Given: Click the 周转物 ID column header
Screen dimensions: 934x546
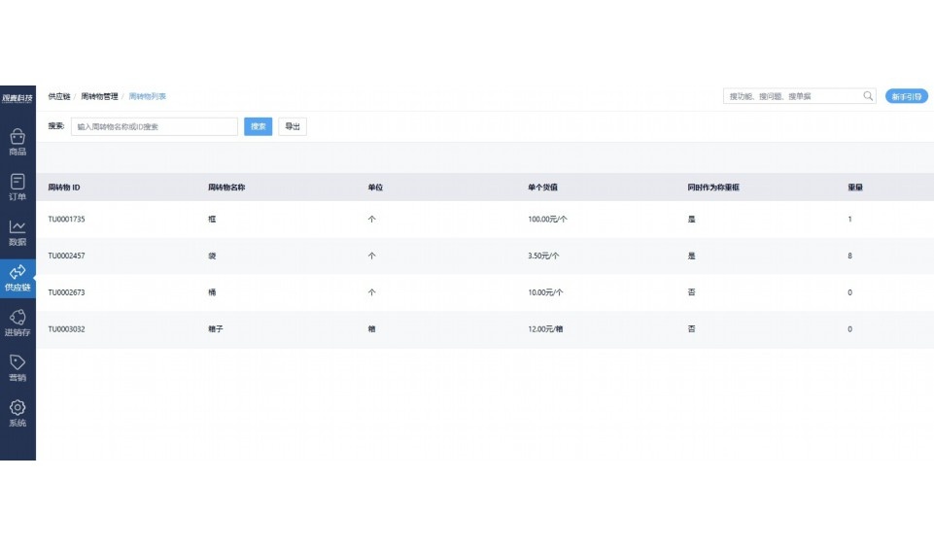Looking at the screenshot, I should point(63,187).
